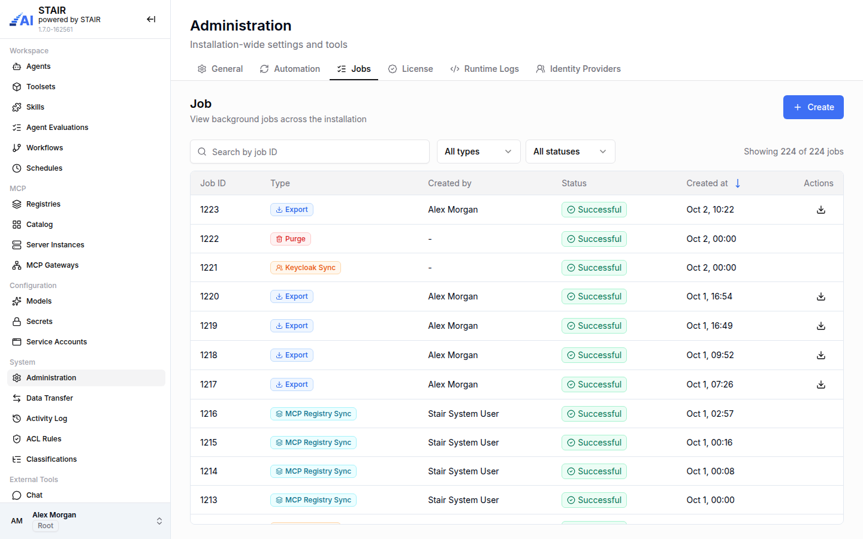Click the Workflows branch icon

[17, 148]
